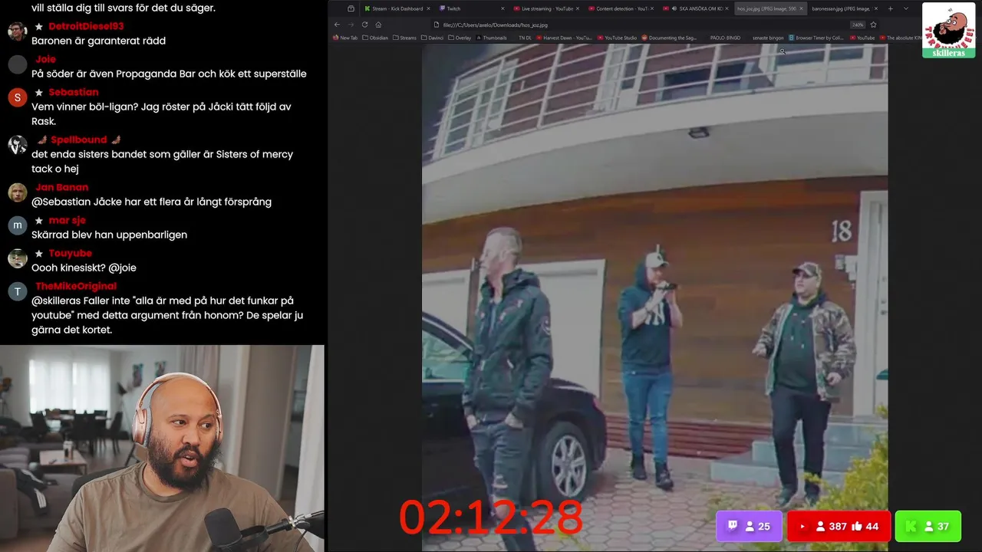Screen dimensions: 982x552
Task: Click the skilleras channel logo
Action: click(948, 30)
